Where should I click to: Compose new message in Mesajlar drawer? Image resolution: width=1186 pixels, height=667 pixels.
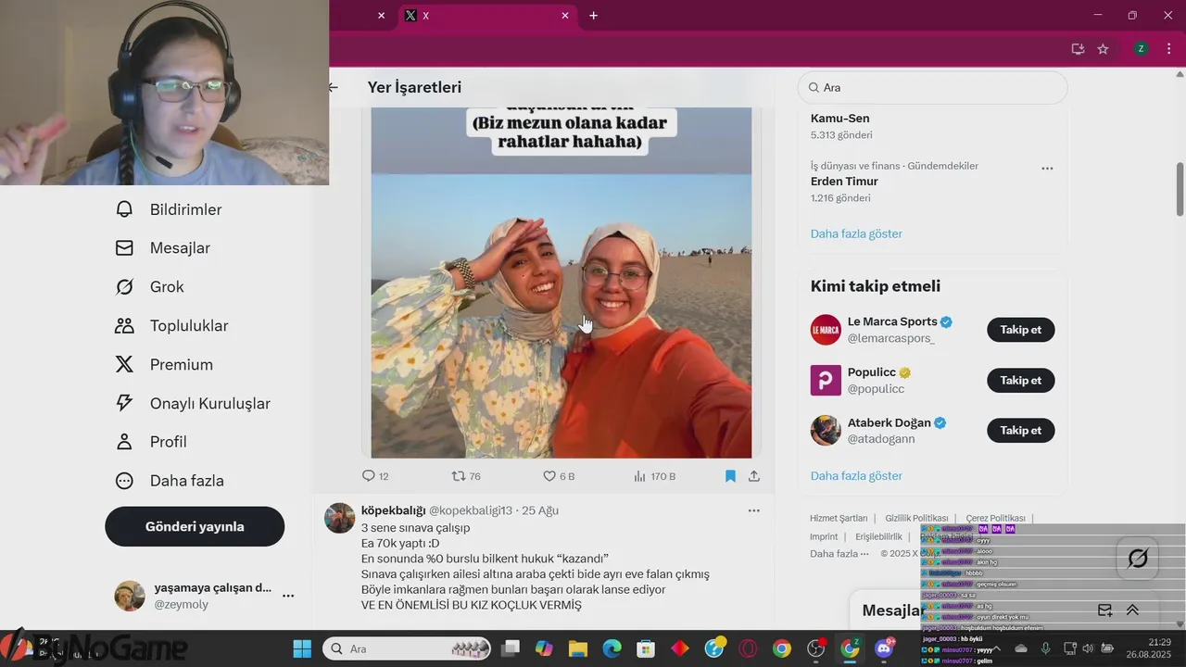(x=1104, y=610)
